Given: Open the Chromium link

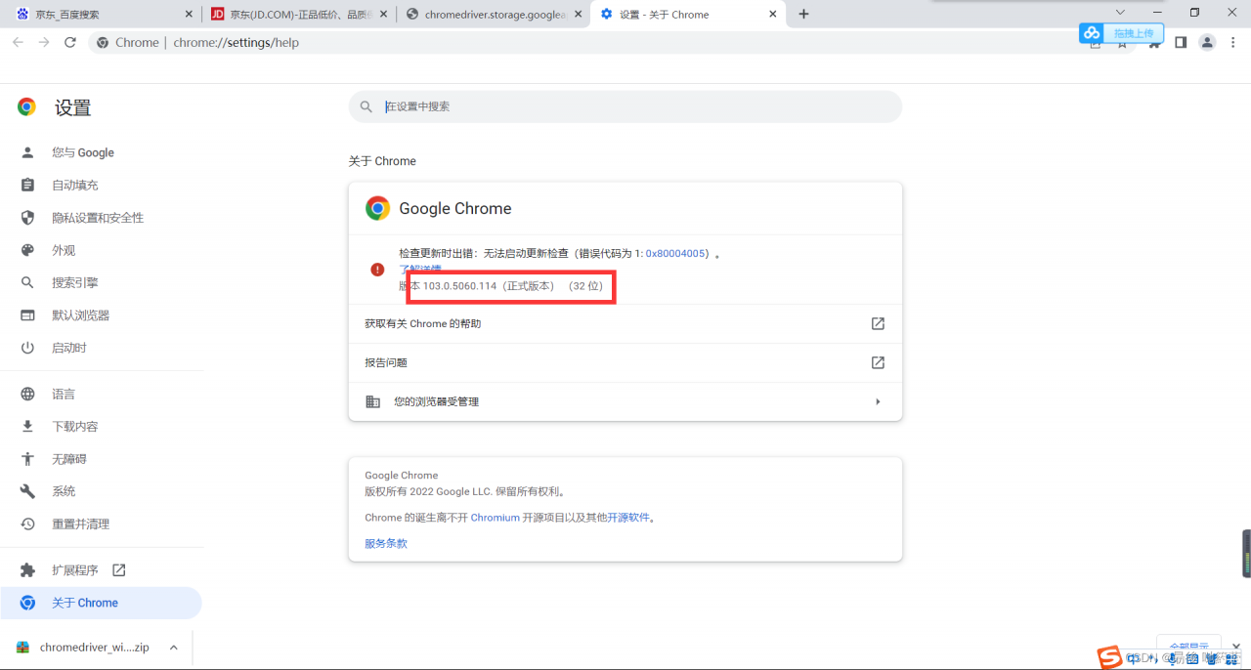Looking at the screenshot, I should click(495, 518).
